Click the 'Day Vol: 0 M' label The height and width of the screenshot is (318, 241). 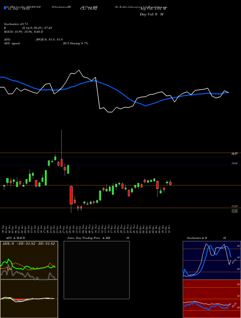pos(151,14)
